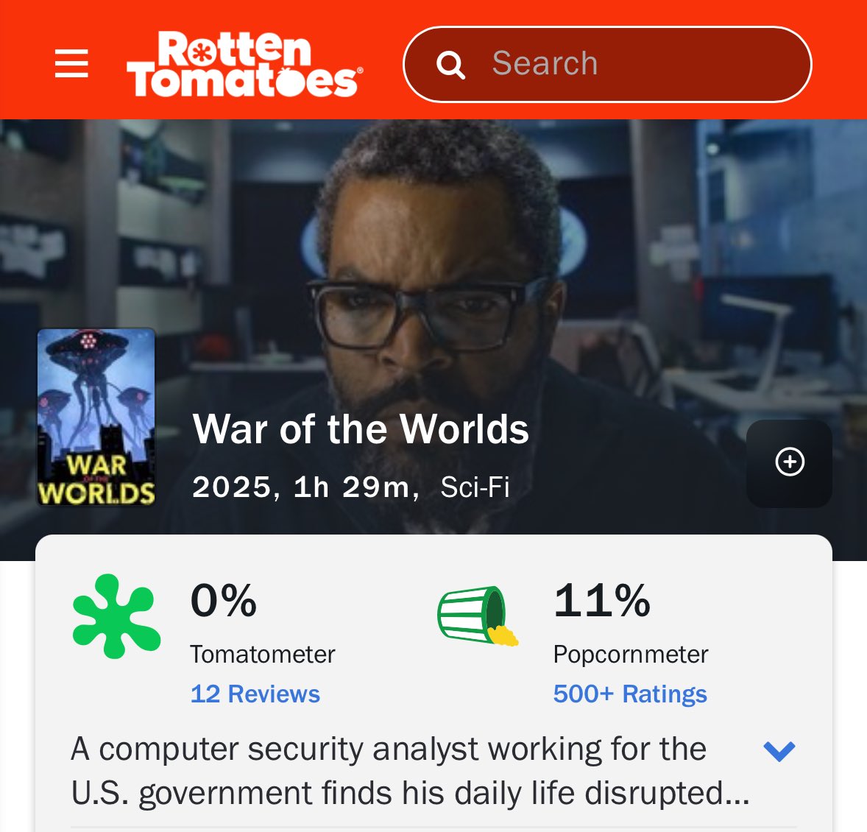Click the magnifying glass search icon

(450, 65)
